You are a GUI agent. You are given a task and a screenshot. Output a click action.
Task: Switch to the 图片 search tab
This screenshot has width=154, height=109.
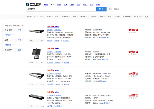pos(85,5)
